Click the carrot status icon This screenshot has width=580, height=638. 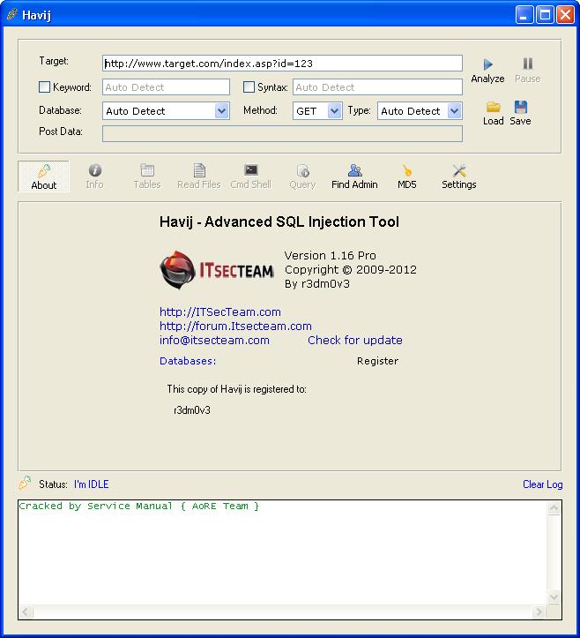point(25,483)
